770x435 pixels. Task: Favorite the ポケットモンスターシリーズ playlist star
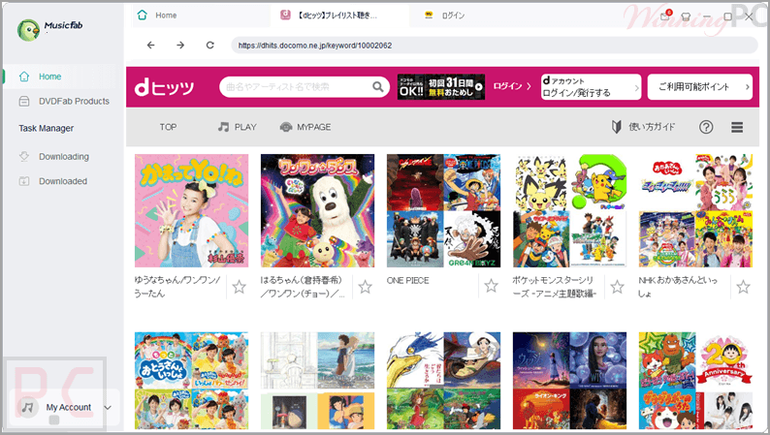tap(618, 287)
